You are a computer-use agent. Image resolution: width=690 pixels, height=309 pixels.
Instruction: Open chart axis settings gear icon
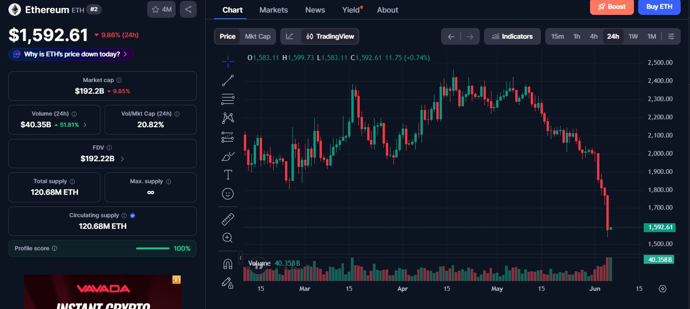click(x=662, y=288)
